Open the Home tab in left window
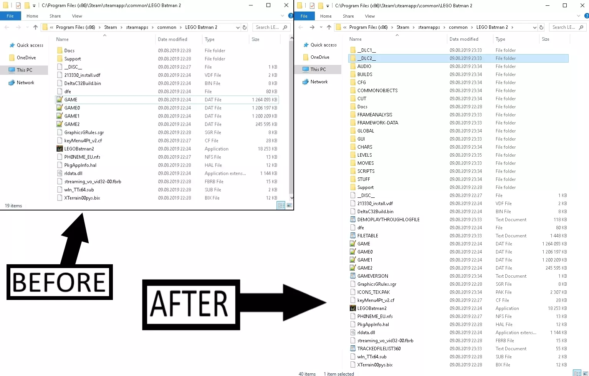Screen dimensions: 589x376 tap(32, 16)
